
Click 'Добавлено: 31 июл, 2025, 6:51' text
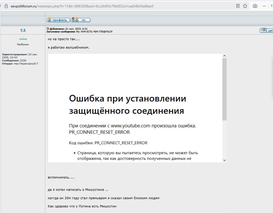(x=69, y=29)
